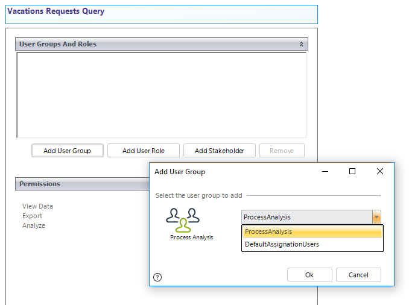
Task: Cancel the Add User Group dialog
Action: point(358,275)
